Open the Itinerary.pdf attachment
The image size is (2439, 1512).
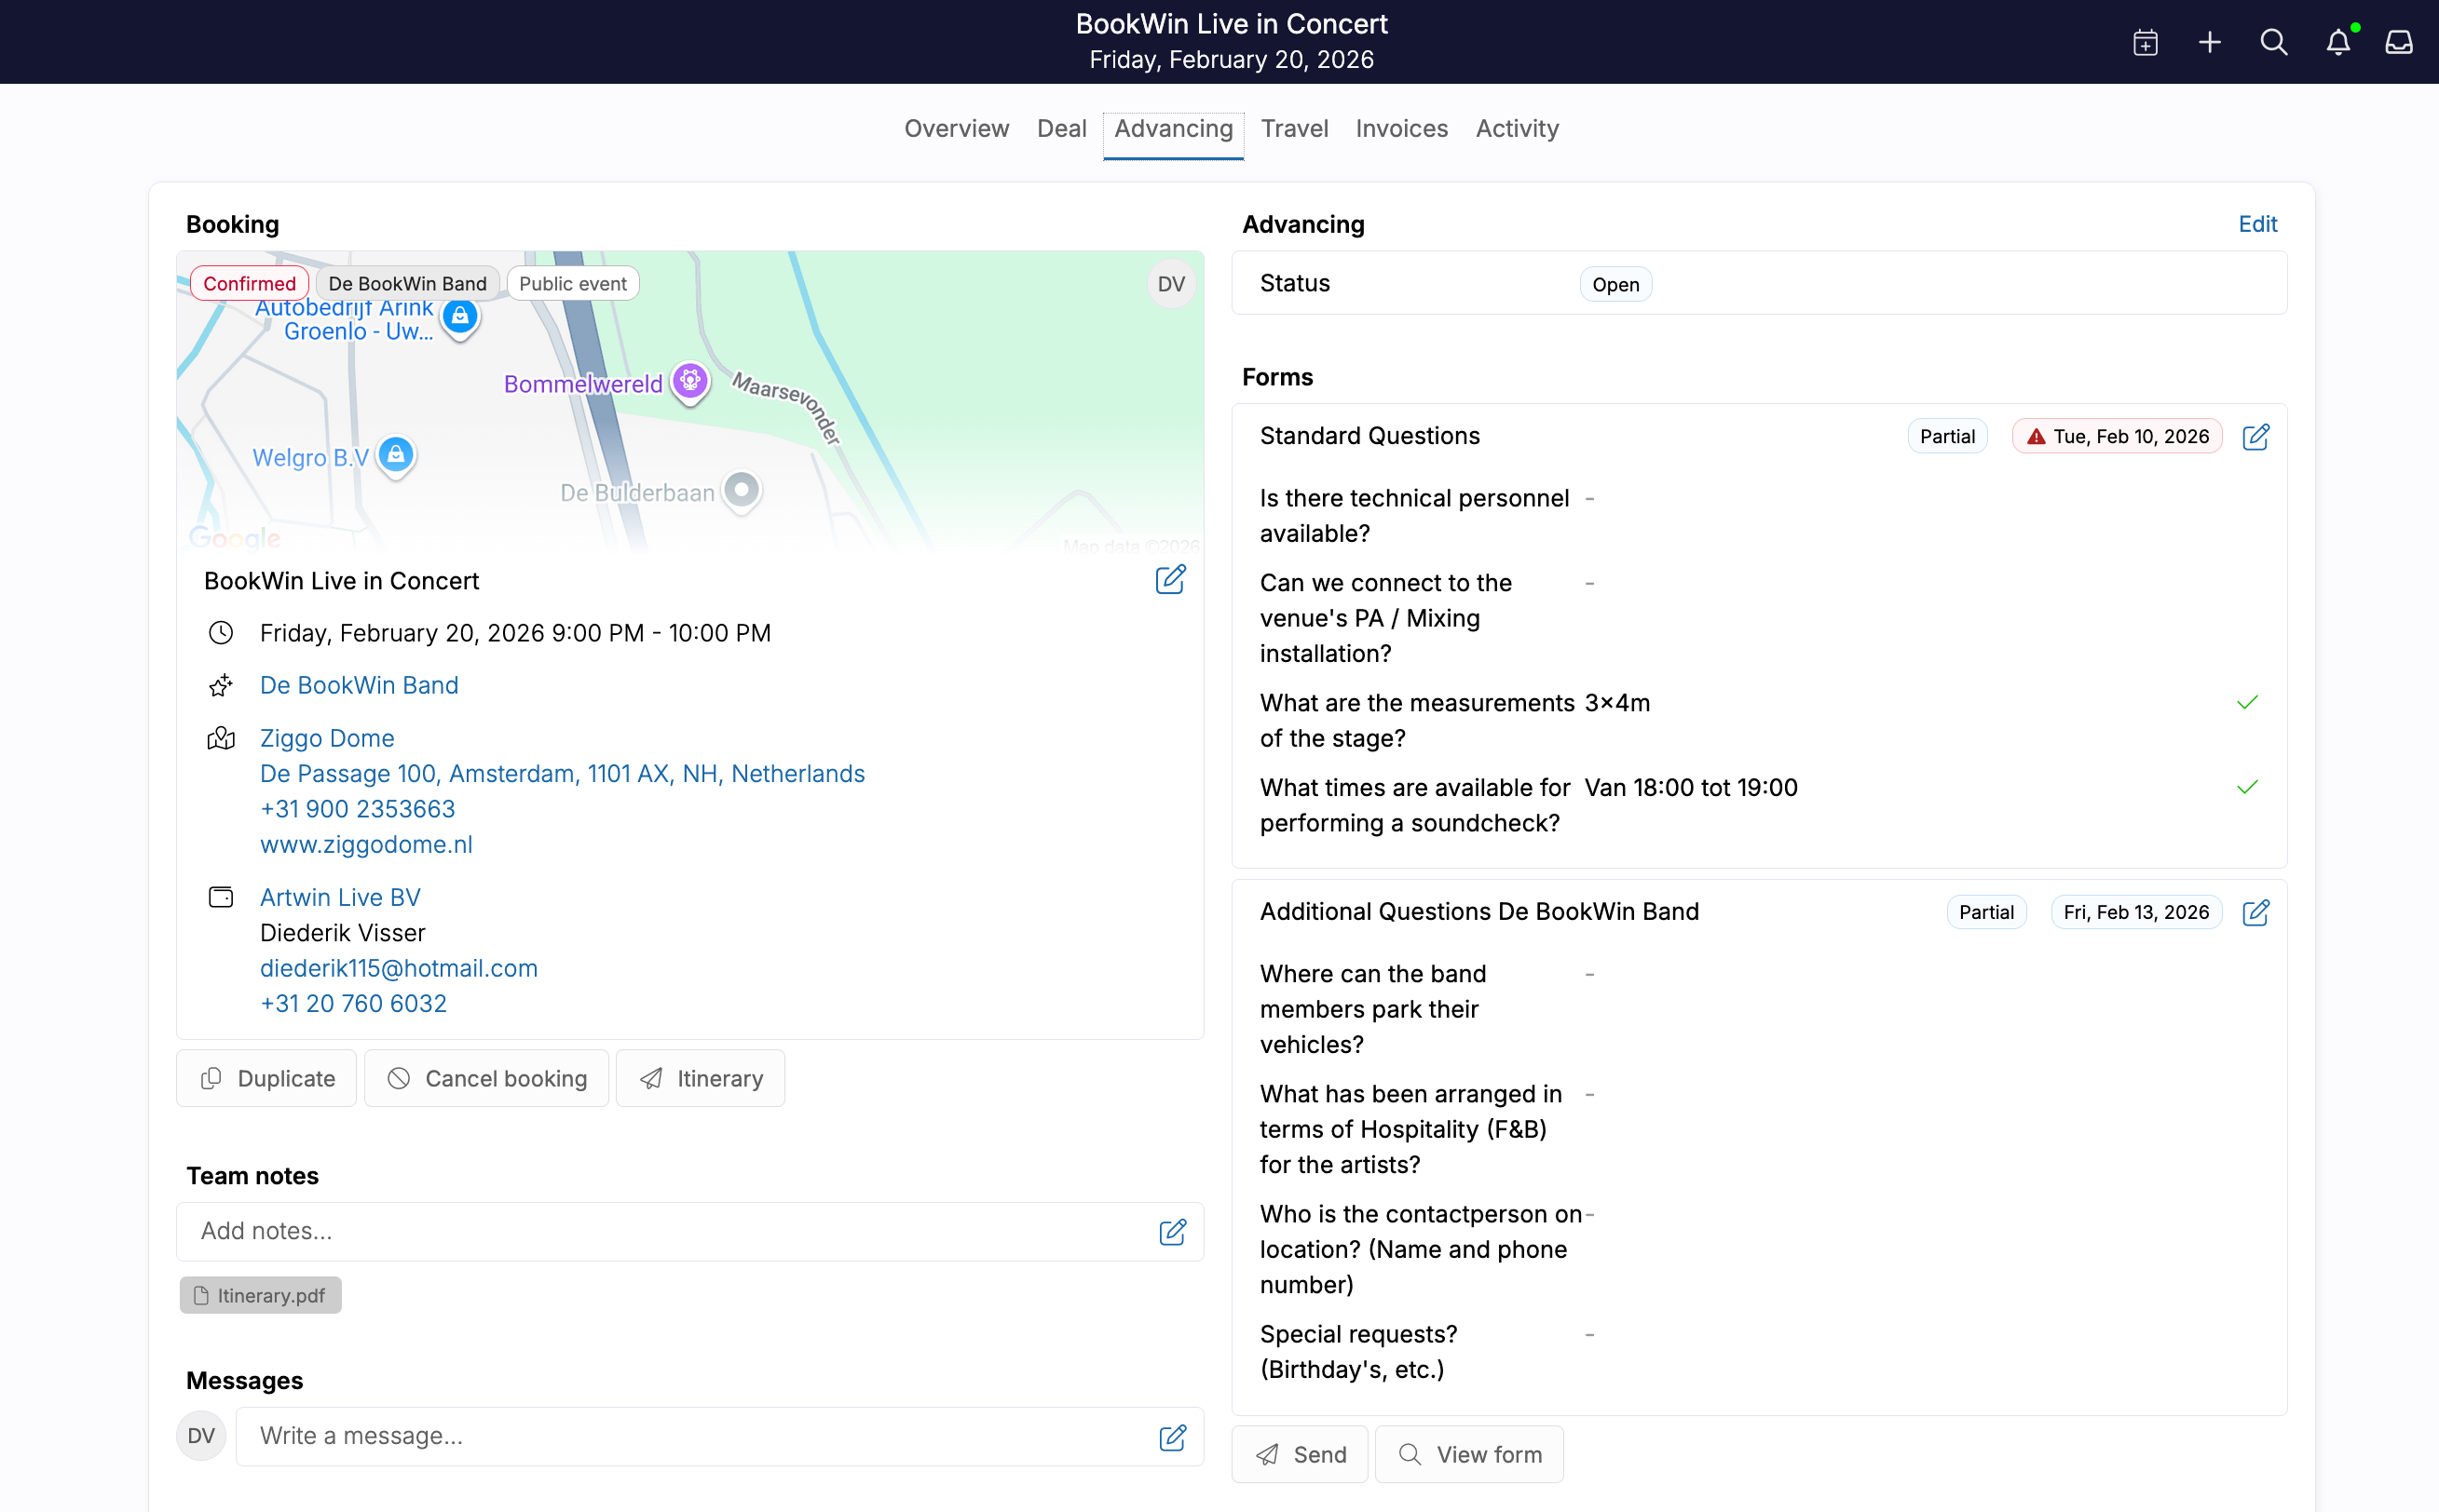point(261,1295)
